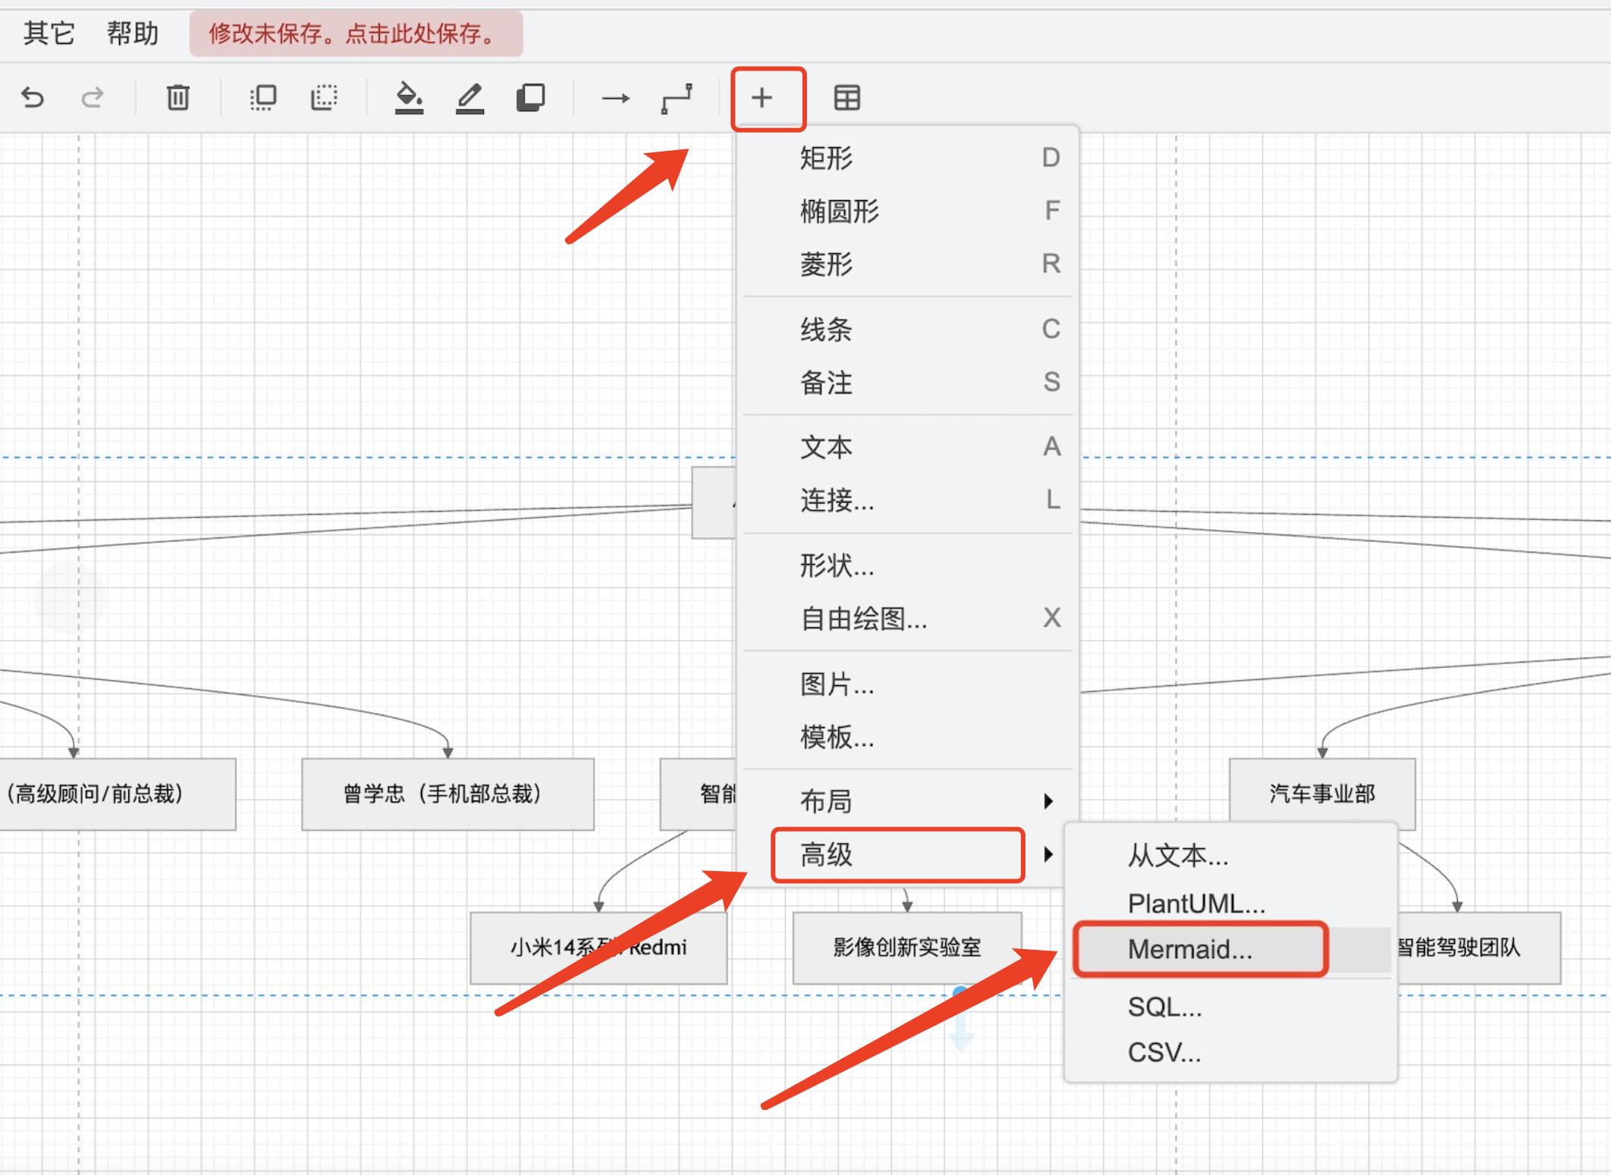Save via the 修改未保存 notice
The height and width of the screenshot is (1175, 1611).
click(356, 33)
